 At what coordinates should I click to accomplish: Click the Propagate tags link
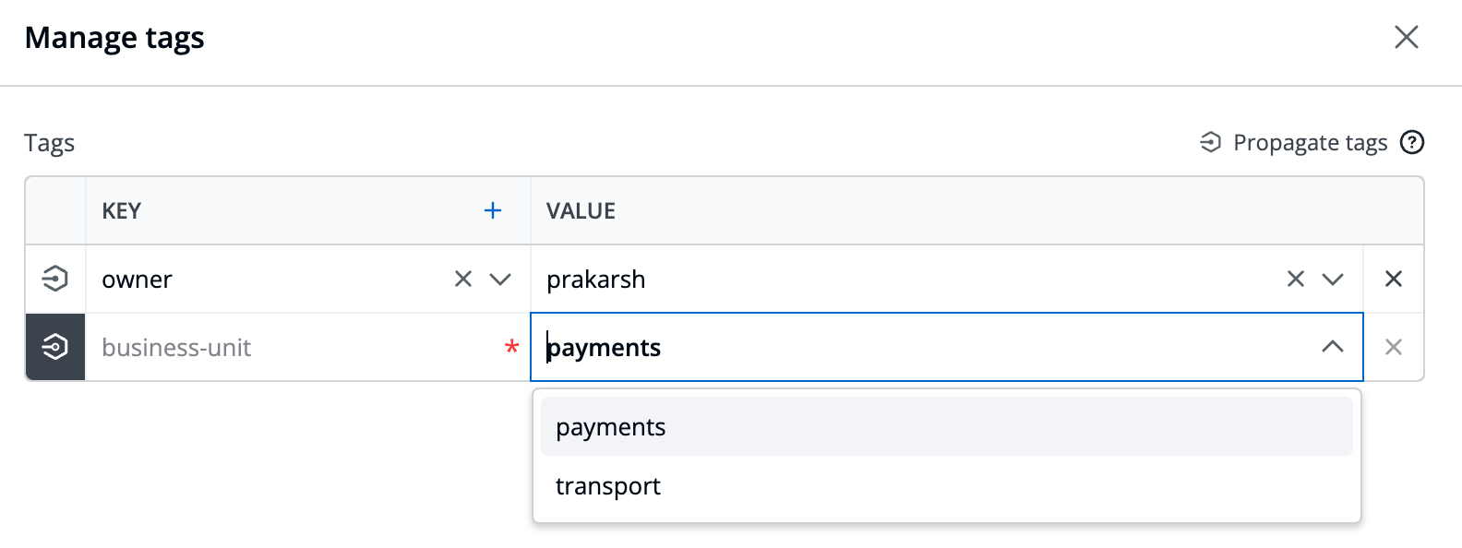tap(1310, 142)
